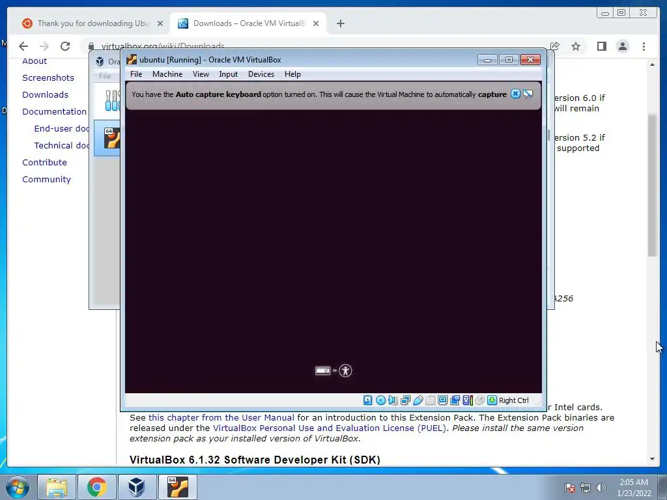The width and height of the screenshot is (667, 500).
Task: Click the VirtualBox 6.1.32 Software Developer Kit heading
Action: click(x=255, y=460)
